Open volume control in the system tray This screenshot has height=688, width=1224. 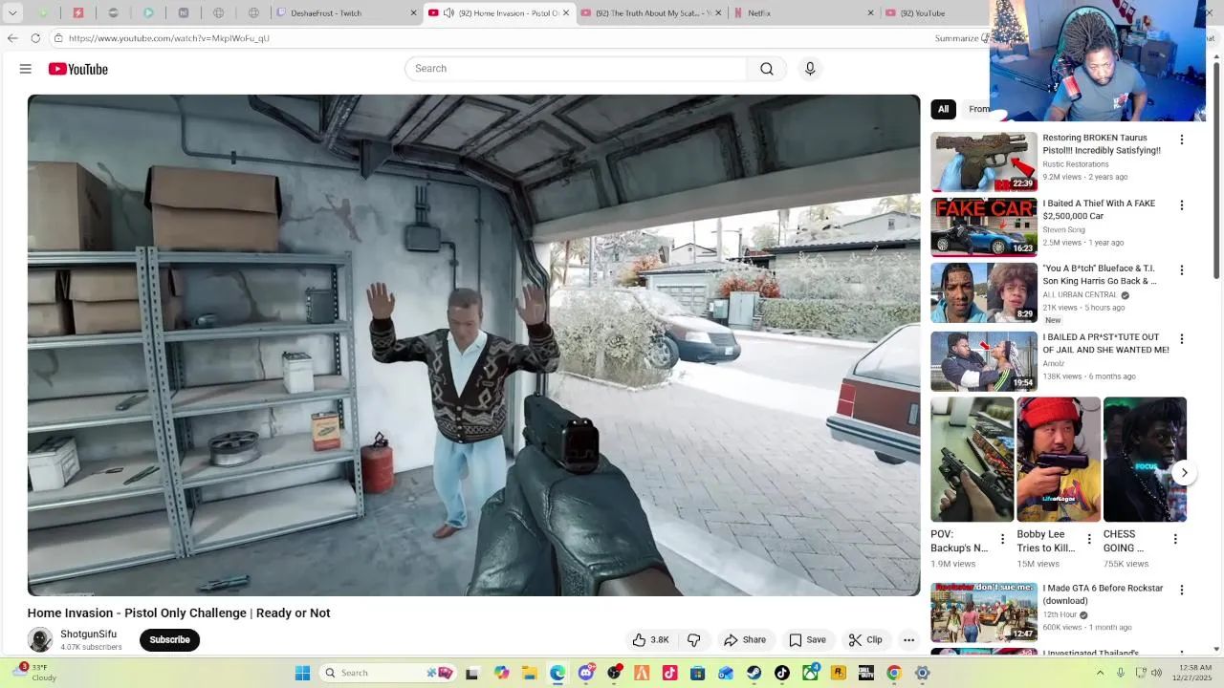click(1156, 673)
